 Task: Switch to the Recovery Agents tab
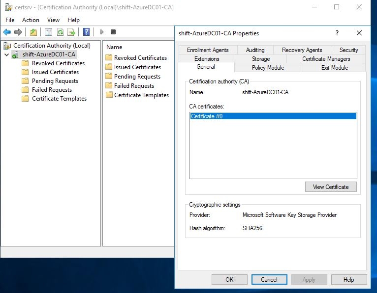(302, 50)
